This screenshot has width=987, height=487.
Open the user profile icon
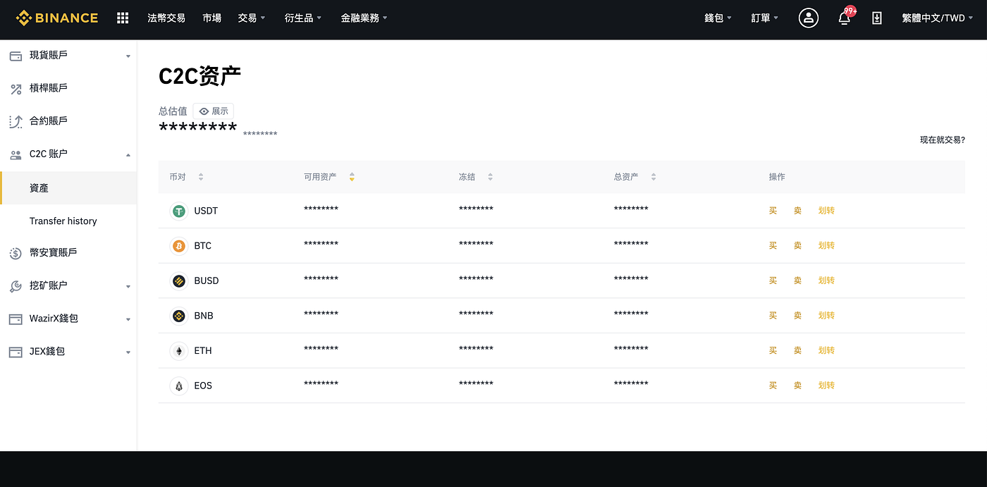tap(809, 18)
